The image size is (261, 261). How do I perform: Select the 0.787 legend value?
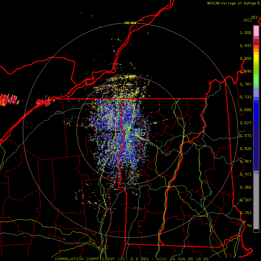pyautogui.click(x=246, y=84)
